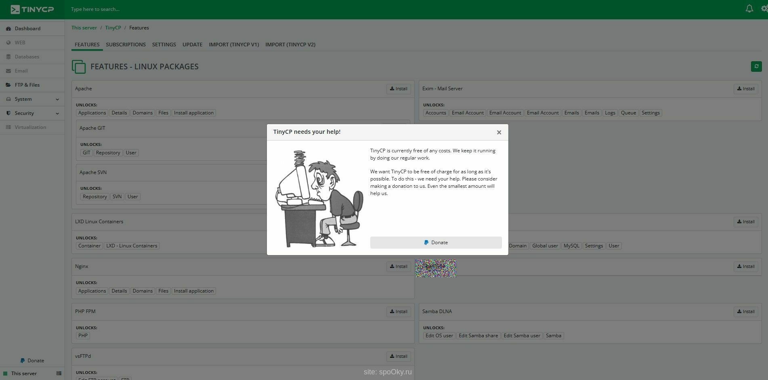
Task: Click the FEATURES - LINUX PACKAGES heading icon
Action: click(79, 66)
